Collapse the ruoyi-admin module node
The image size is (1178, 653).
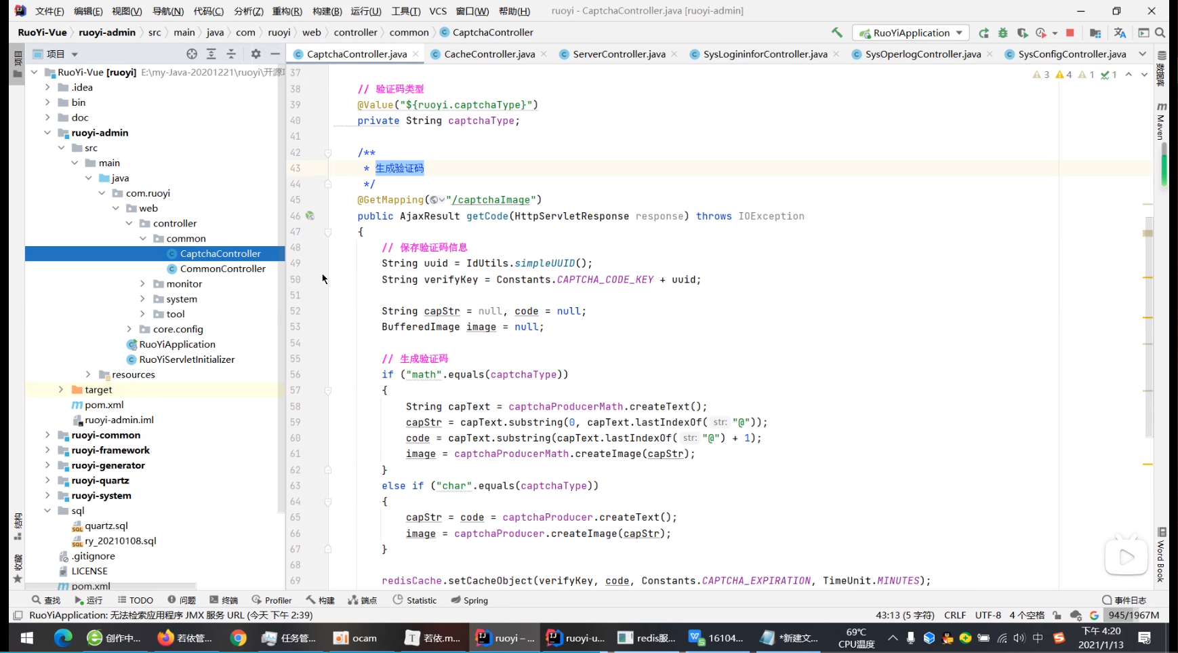[47, 132]
